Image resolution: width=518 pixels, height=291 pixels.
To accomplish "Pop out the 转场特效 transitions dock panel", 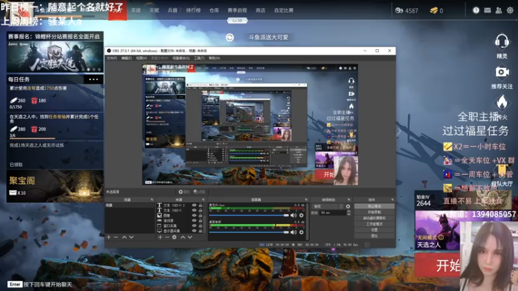I will (349, 200).
